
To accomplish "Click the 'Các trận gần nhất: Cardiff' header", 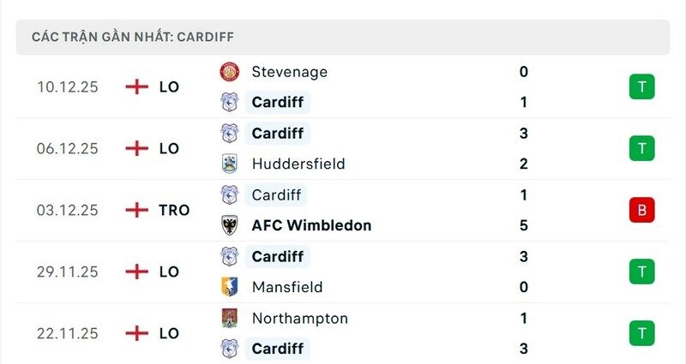I will click(133, 37).
